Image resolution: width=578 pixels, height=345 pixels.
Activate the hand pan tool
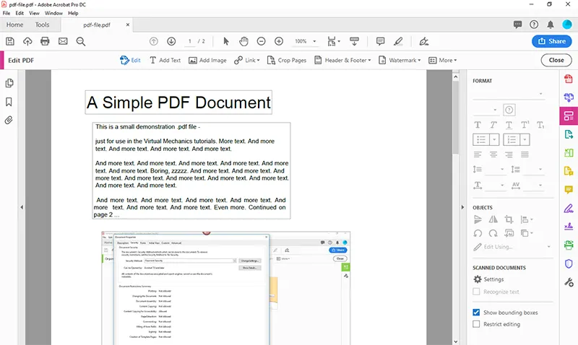point(243,41)
